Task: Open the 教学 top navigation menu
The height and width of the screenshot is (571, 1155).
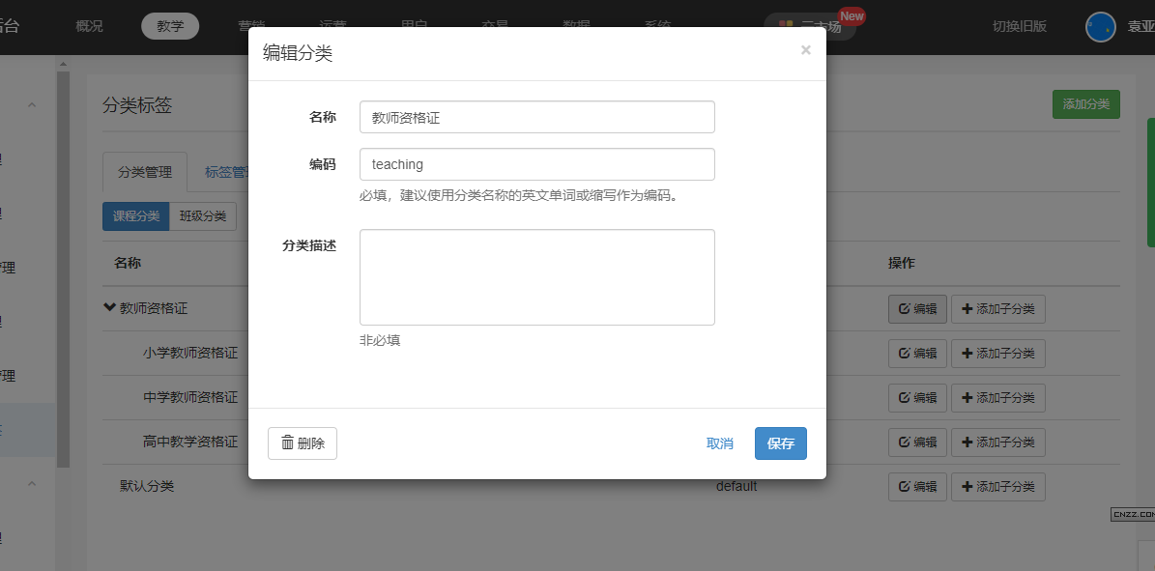Action: [x=170, y=26]
